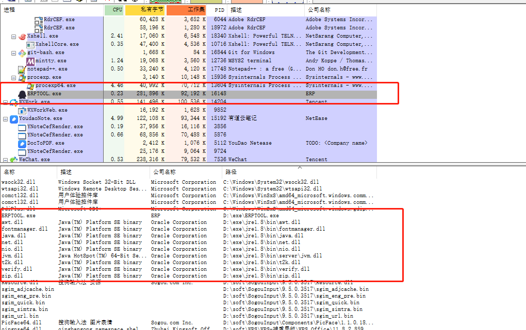Sort processes by the 进程 column header
The height and width of the screenshot is (330, 526).
[52, 10]
